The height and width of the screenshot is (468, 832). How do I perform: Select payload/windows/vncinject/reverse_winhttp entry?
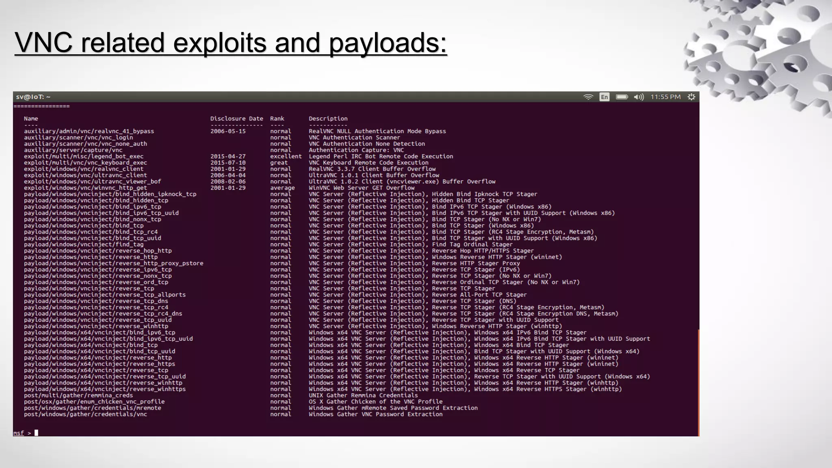tap(96, 326)
